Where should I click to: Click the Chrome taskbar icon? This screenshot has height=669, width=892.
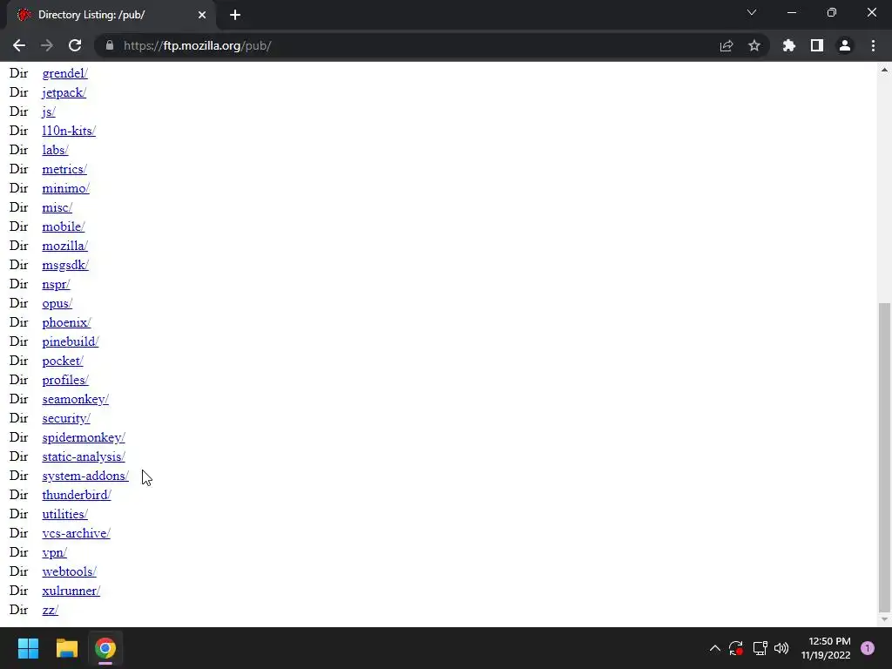105,648
